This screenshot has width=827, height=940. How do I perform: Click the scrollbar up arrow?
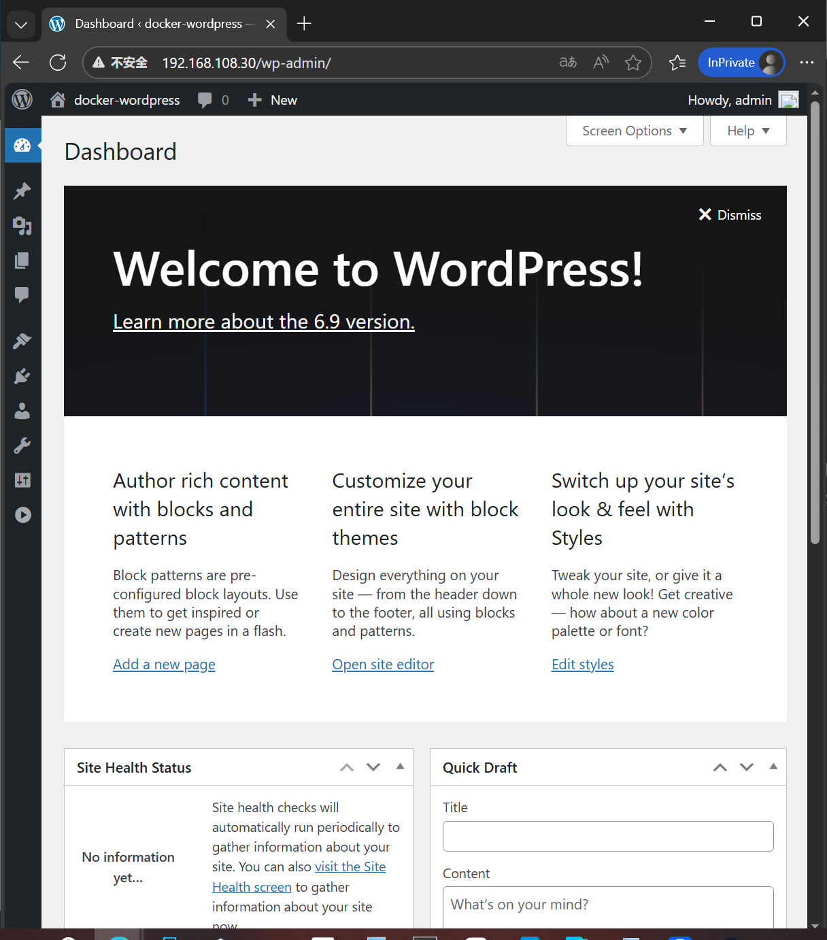click(815, 92)
